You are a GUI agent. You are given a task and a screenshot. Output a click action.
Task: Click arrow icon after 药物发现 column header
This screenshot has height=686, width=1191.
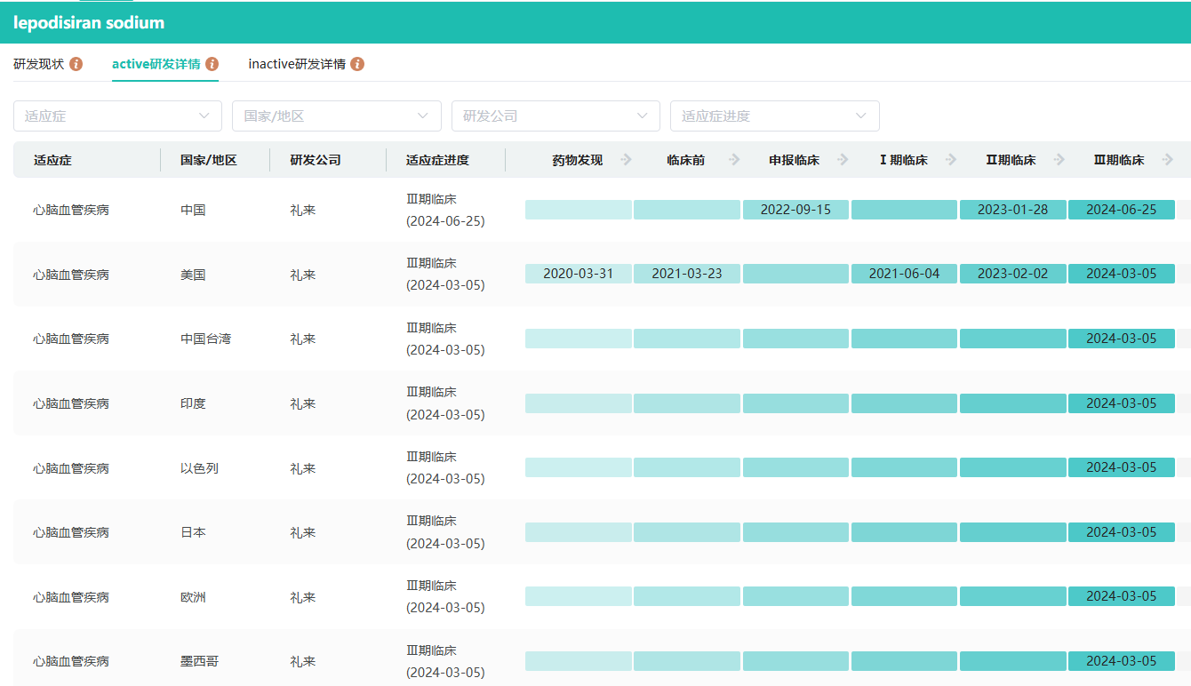click(626, 160)
